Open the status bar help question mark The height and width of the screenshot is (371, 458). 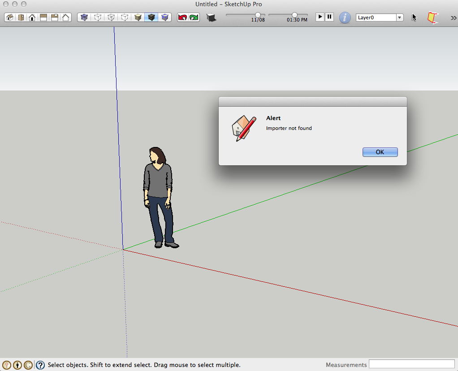point(40,365)
